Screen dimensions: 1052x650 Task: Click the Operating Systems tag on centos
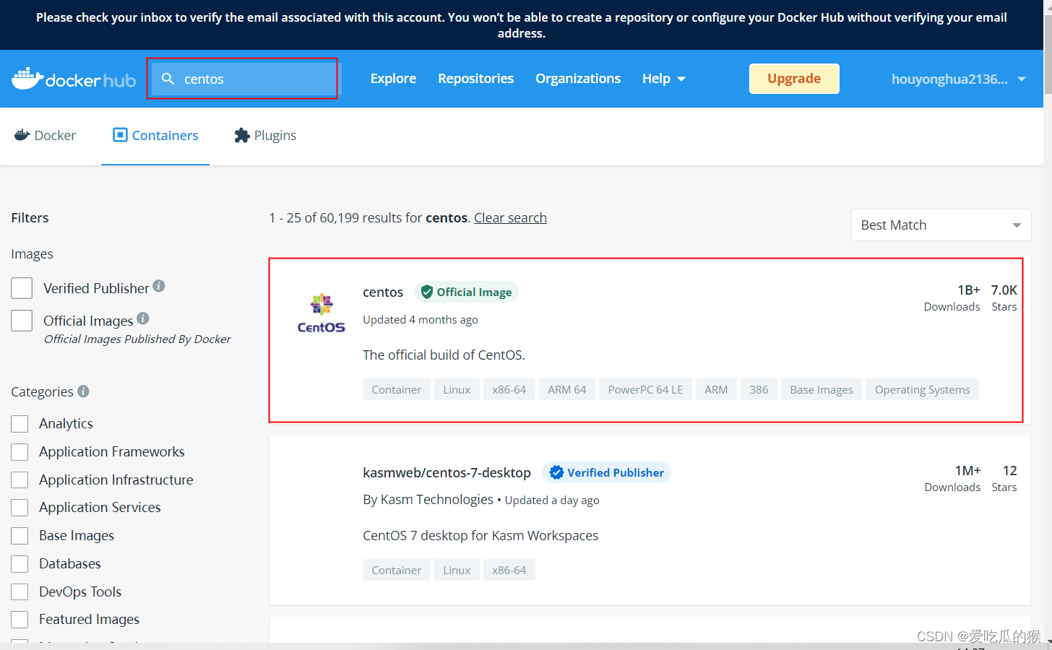pos(922,389)
